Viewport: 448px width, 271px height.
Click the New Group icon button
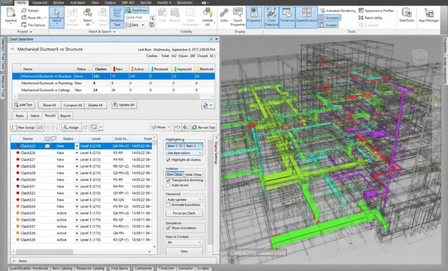click(23, 127)
